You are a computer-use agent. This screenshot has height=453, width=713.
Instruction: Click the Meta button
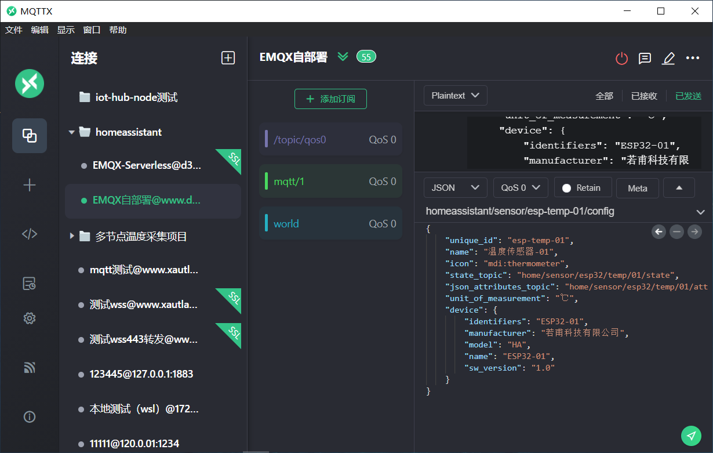[637, 188]
